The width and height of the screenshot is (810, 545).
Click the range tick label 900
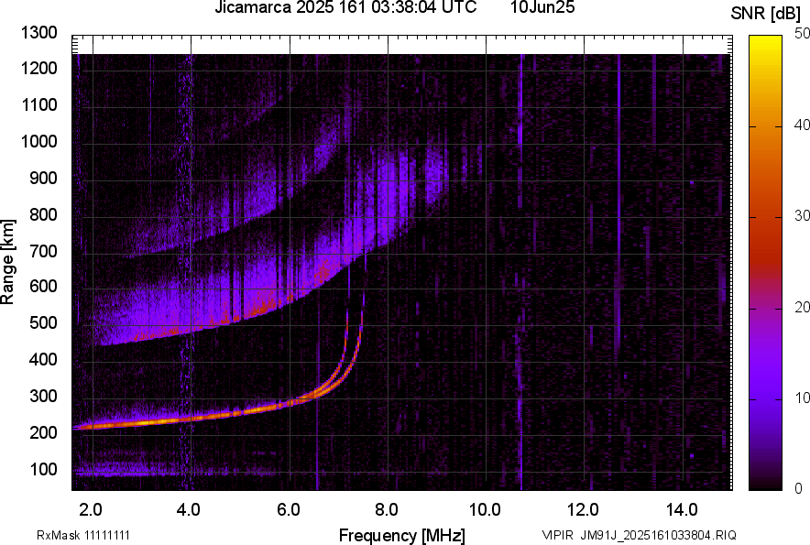(x=43, y=178)
